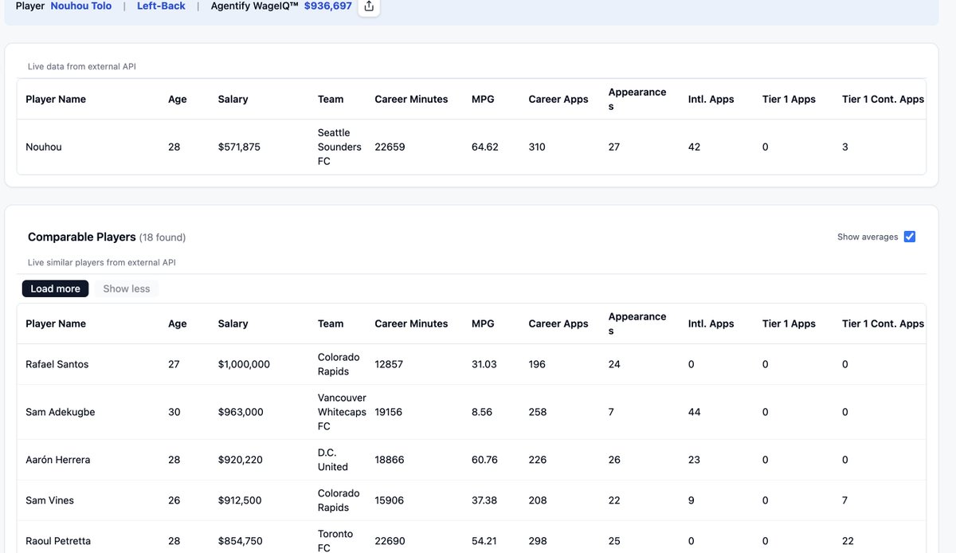The width and height of the screenshot is (956, 553).
Task: Click the Intl. Apps column header
Action: pos(711,324)
